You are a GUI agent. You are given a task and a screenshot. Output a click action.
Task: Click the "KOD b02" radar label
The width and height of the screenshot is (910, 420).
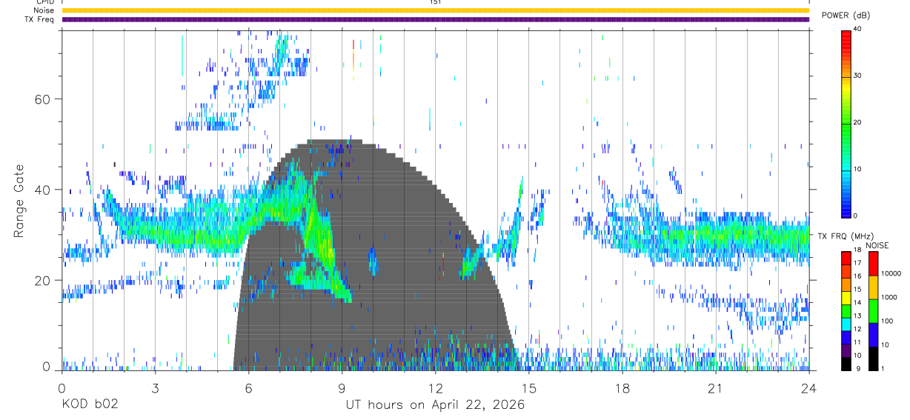[x=90, y=404]
